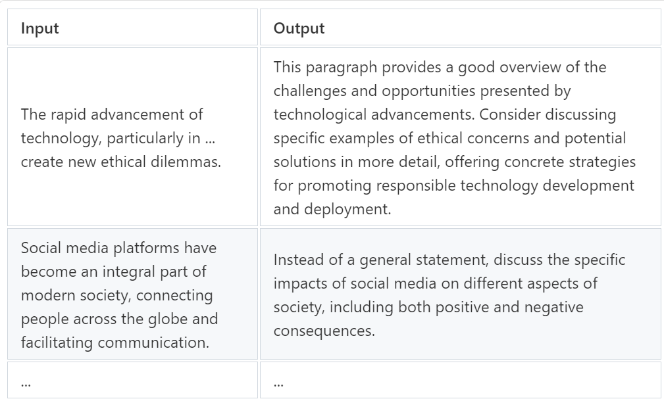Click 'for promoting responsible technology development' line
664x401 pixels.
tap(454, 185)
